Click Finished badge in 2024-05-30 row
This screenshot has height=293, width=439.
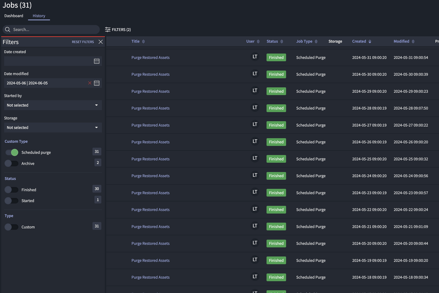coord(276,74)
